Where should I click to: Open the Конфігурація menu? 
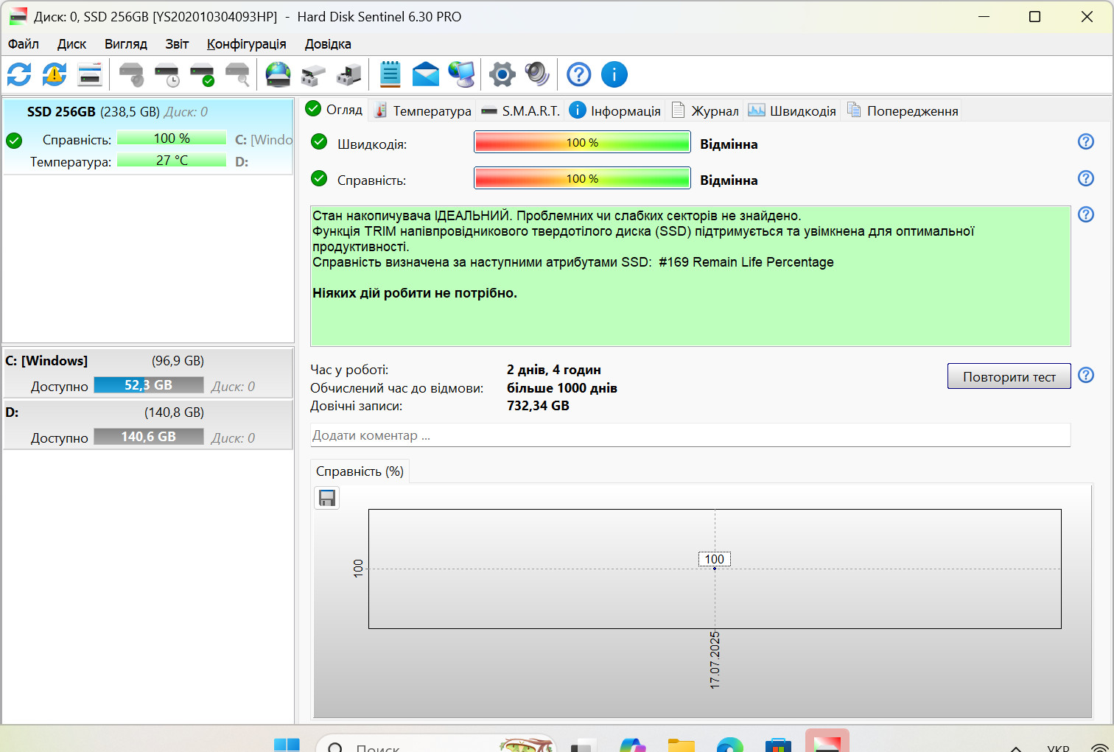pos(247,44)
